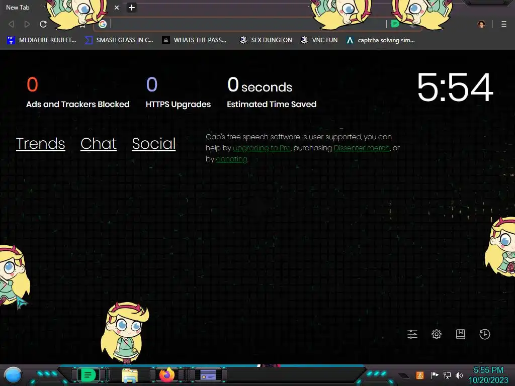Screen dimensions: 515x386
Task: Open the captcha solving sim... bookmark
Action: (x=381, y=40)
